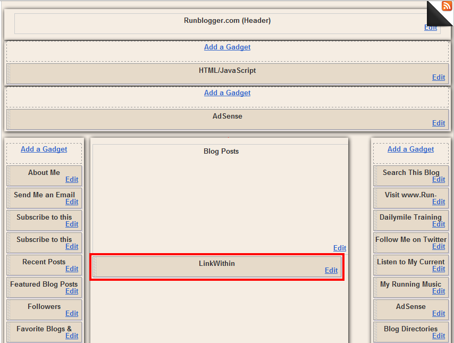454x343 pixels.
Task: Select the Listen to My Current label
Action: tap(410, 262)
